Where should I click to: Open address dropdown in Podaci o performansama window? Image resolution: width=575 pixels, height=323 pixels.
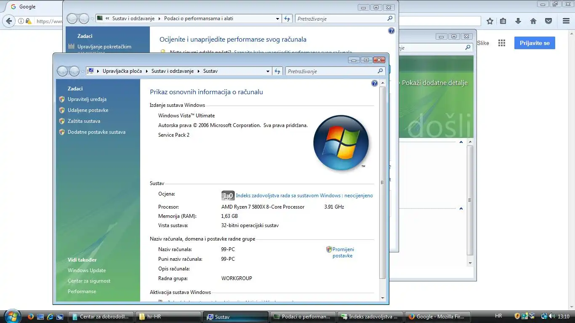click(x=277, y=19)
